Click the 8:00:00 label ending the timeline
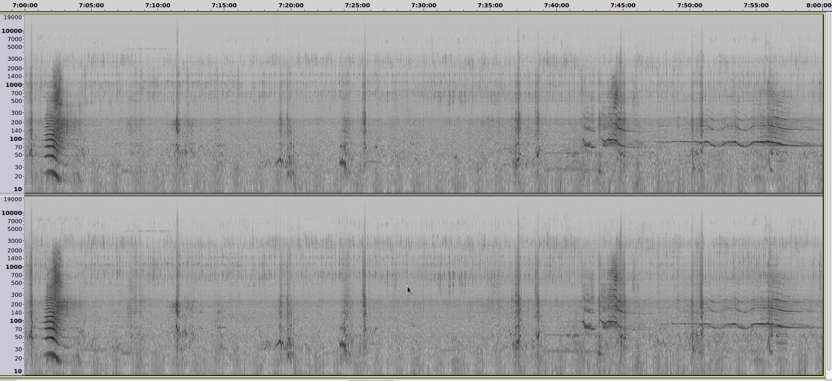Image resolution: width=832 pixels, height=381 pixels. [818, 5]
